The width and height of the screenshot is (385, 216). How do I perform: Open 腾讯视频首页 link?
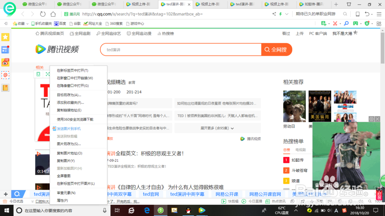(50, 33)
